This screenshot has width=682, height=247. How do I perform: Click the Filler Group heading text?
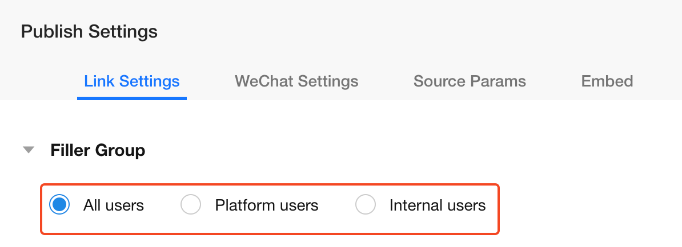(98, 151)
